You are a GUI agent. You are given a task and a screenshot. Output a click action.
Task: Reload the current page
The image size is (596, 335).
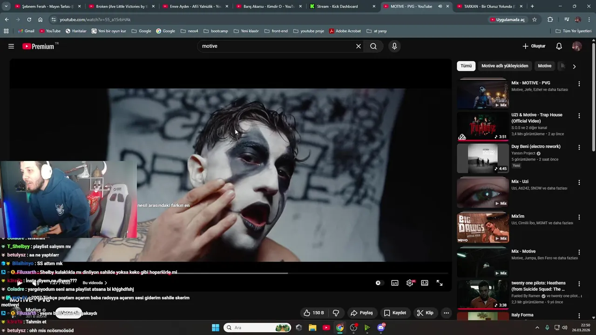pyautogui.click(x=29, y=20)
